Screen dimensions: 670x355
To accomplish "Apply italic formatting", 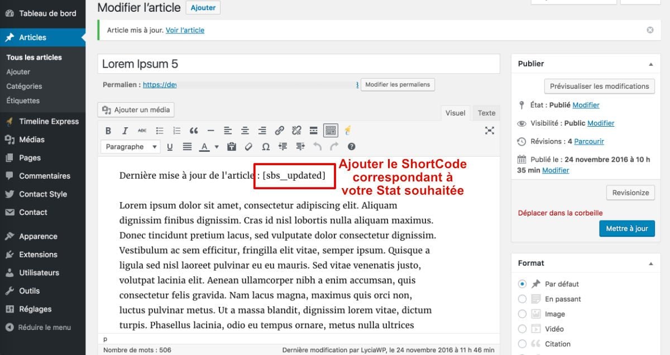I will 125,130.
